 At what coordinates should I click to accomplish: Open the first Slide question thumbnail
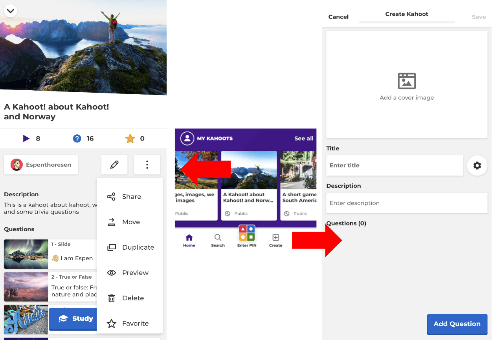[26, 254]
